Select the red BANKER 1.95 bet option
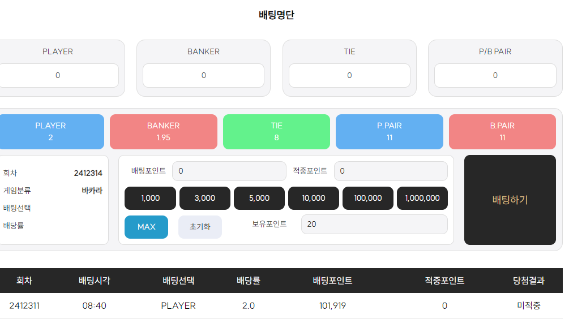 point(163,131)
